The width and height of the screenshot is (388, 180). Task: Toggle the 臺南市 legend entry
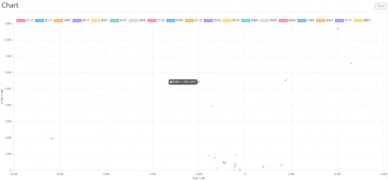100,20
